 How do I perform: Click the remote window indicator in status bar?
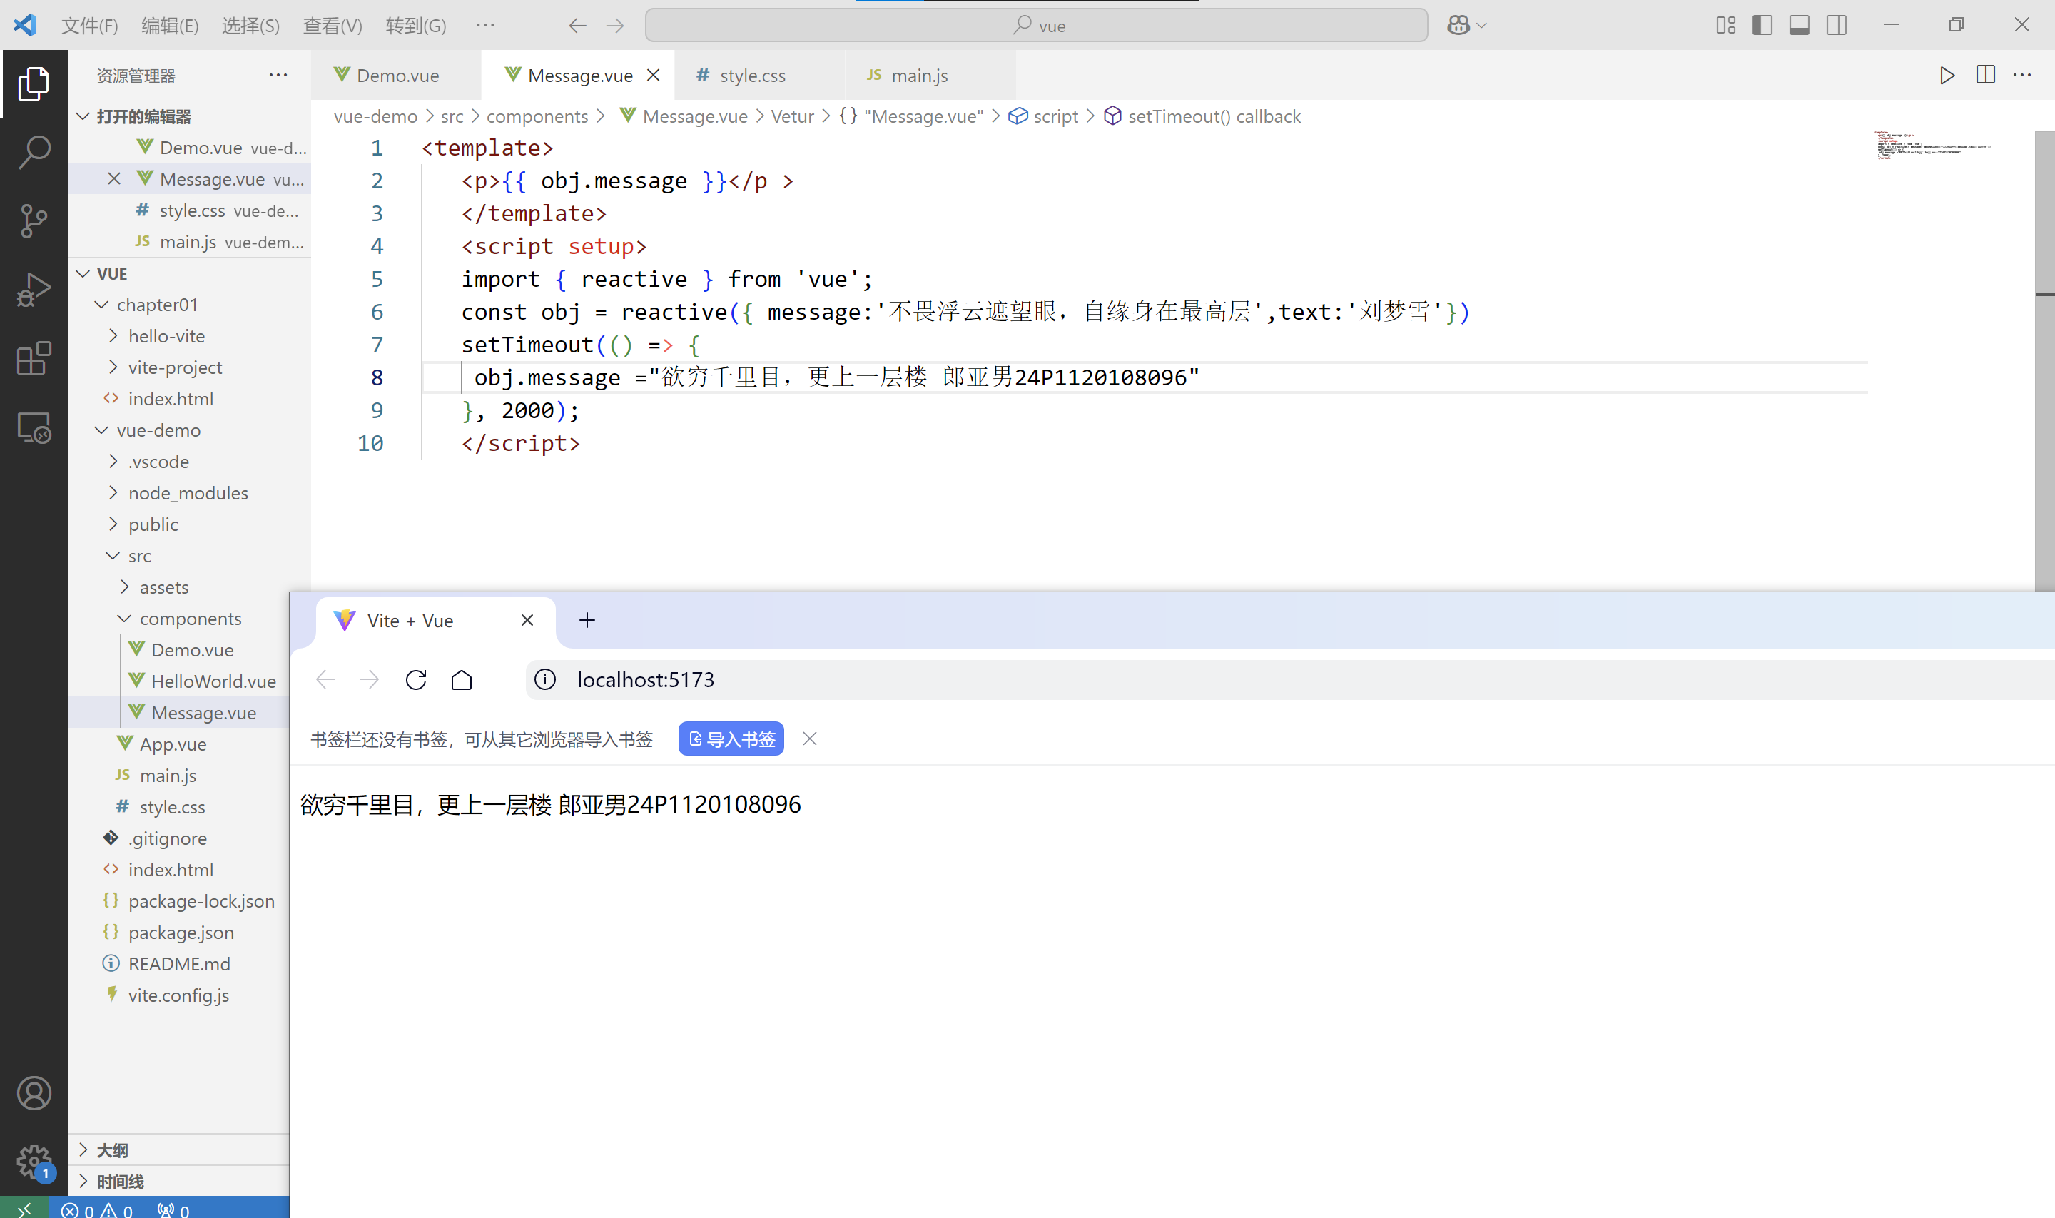[24, 1209]
